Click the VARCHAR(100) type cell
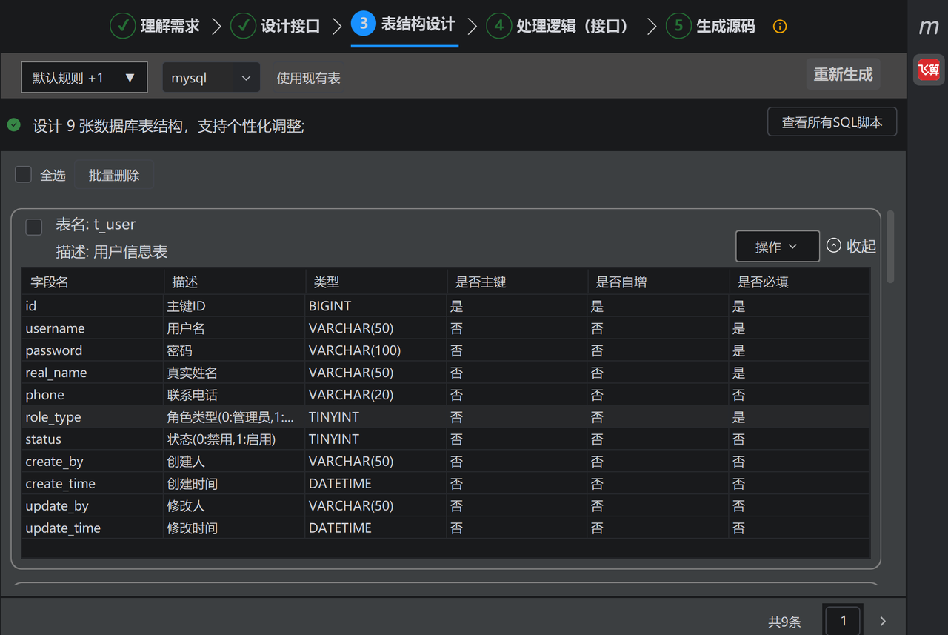 pyautogui.click(x=375, y=350)
